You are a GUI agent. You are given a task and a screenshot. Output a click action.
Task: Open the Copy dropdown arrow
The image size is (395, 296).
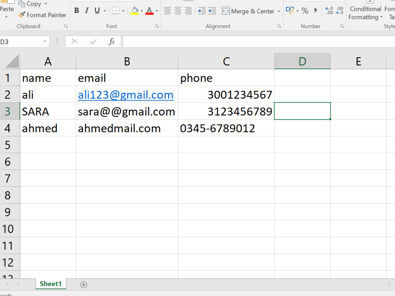tap(45, 4)
